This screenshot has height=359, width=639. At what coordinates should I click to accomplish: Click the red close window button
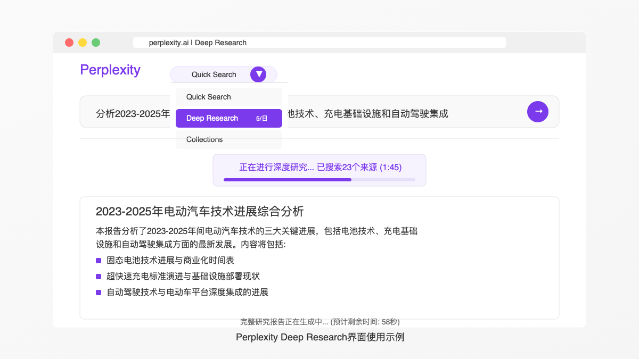pyautogui.click(x=69, y=43)
